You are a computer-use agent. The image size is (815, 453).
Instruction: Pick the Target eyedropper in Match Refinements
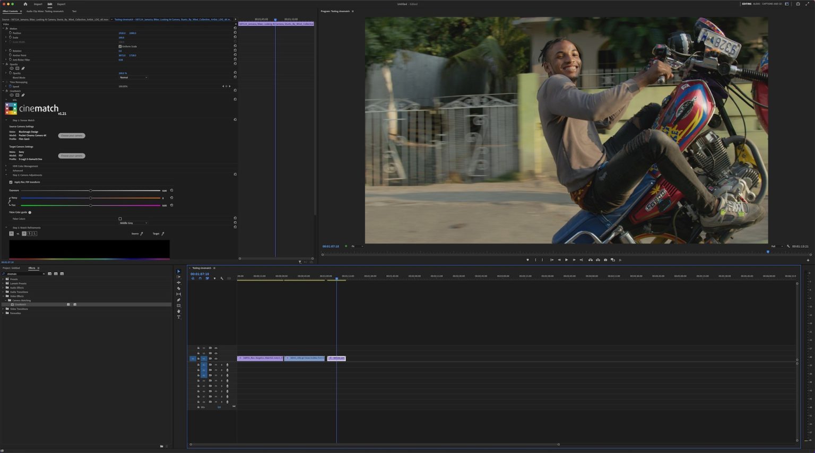[x=163, y=234]
